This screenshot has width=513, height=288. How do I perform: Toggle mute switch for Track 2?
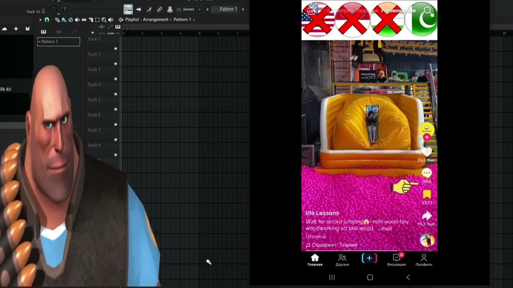pos(115,64)
